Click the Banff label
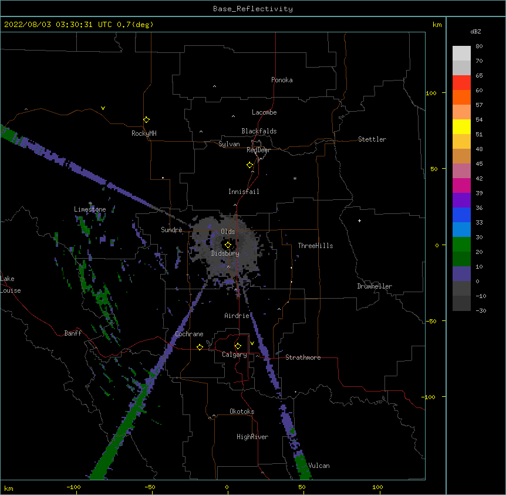The height and width of the screenshot is (495, 506). click(x=73, y=333)
